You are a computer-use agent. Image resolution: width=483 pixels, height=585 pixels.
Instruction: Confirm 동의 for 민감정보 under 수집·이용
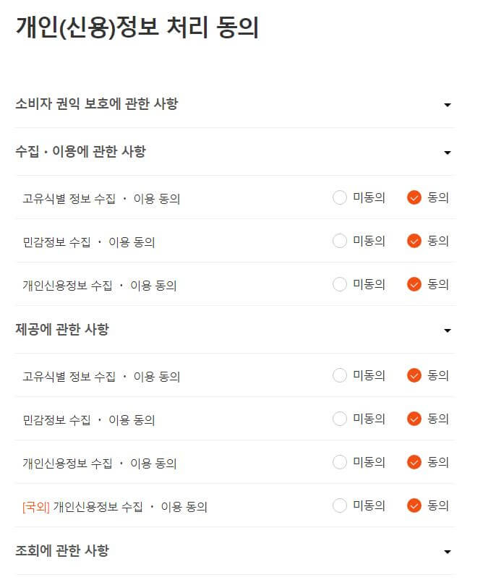(414, 241)
